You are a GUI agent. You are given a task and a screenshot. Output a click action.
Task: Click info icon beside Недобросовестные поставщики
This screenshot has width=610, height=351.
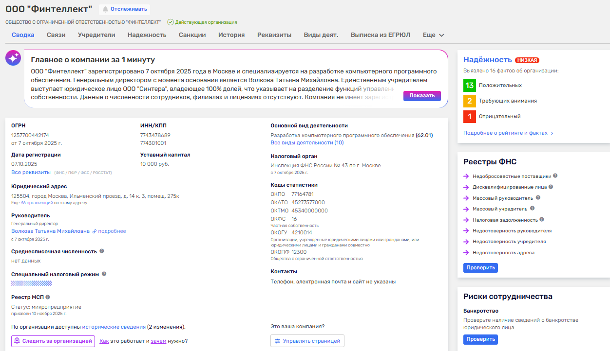[555, 176]
